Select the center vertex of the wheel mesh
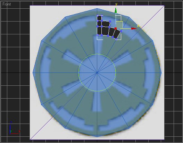 [x=97, y=73]
